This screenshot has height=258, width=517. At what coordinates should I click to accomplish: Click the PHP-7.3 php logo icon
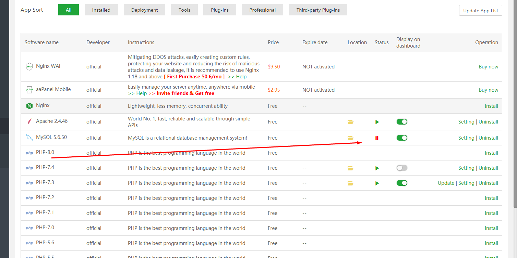(x=29, y=183)
